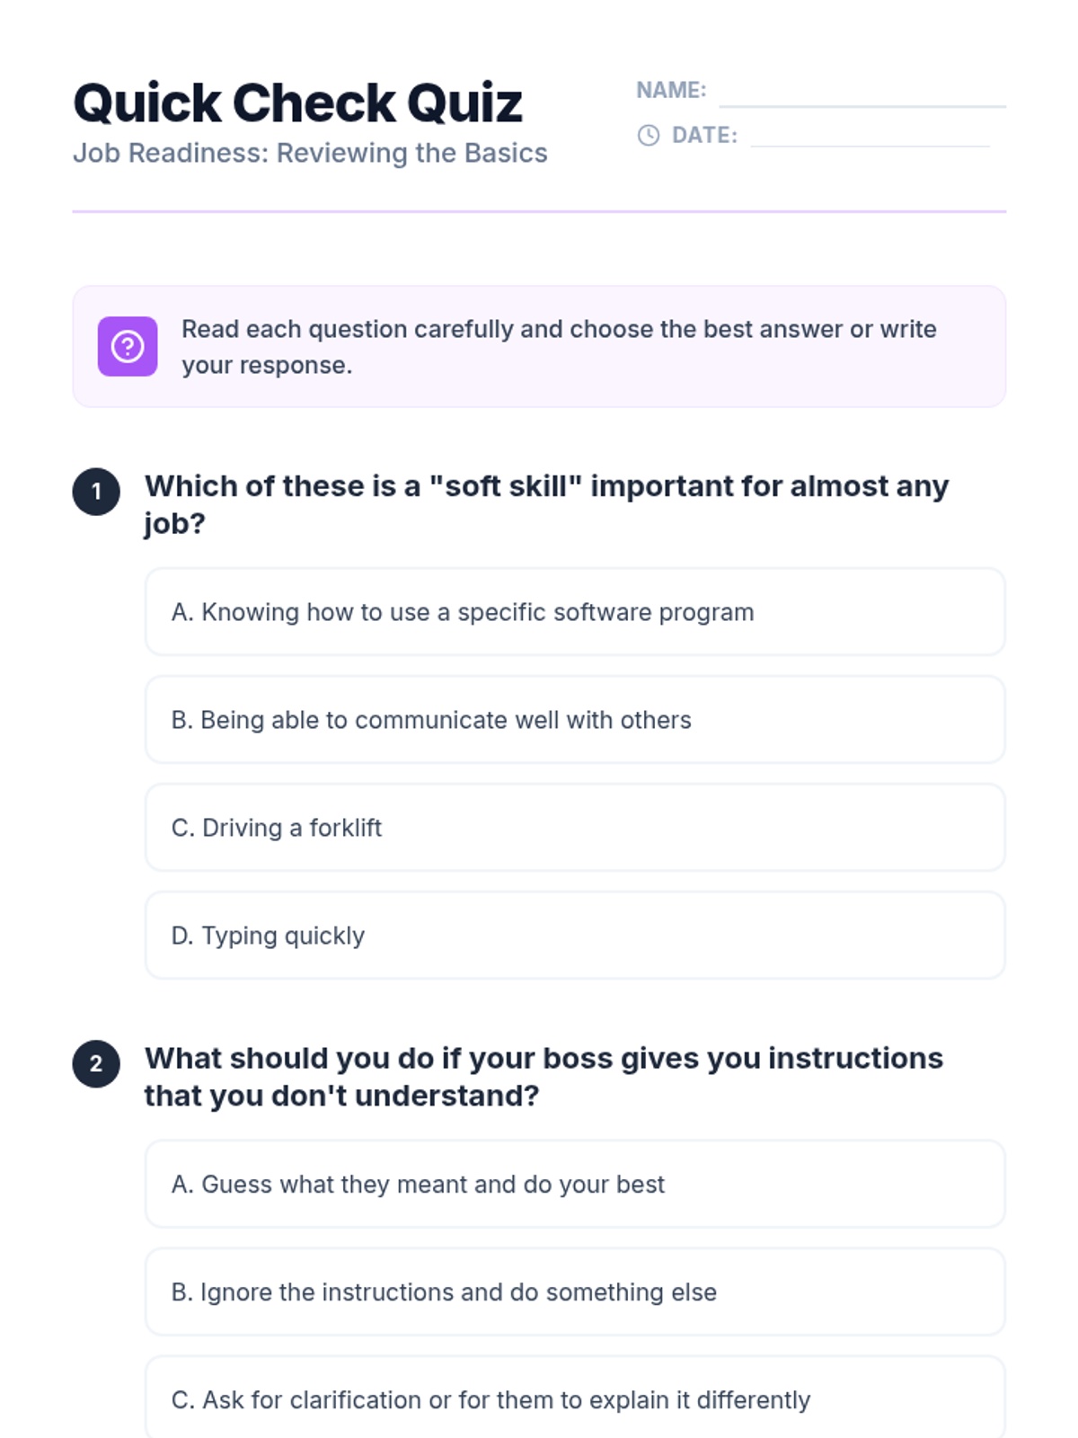Pick answer C: Driving a forklift
The image size is (1078, 1438).
(x=574, y=828)
